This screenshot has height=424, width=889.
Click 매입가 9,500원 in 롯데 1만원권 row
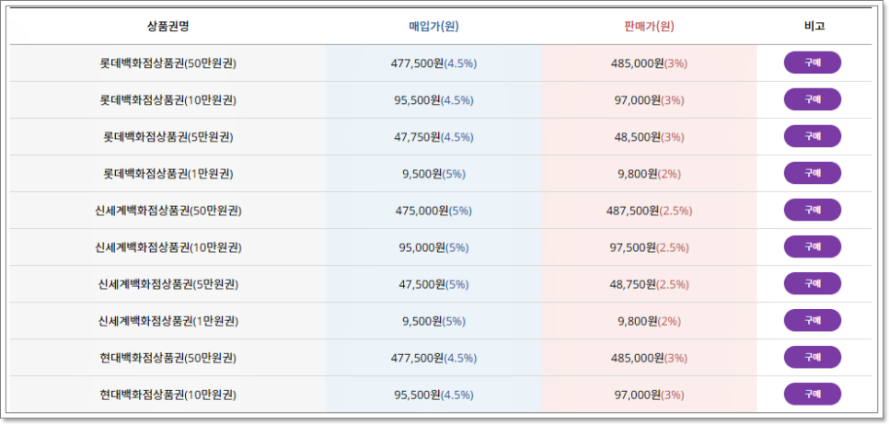[x=433, y=174]
